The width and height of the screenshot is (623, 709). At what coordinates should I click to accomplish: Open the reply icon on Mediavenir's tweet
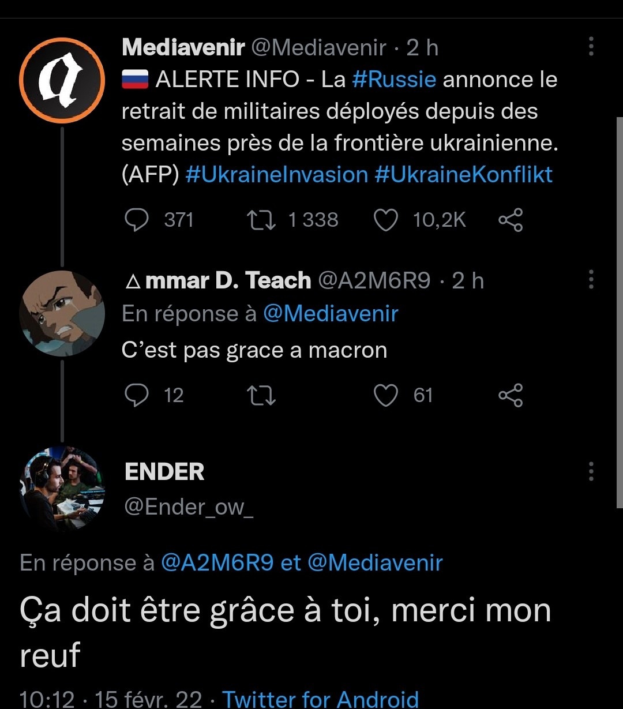tap(138, 219)
